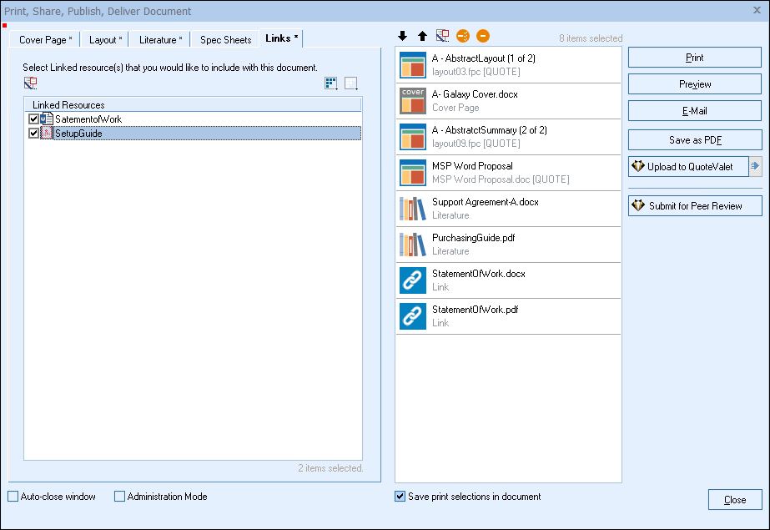
Task: Click the deselect all grid icon
Action: pos(351,83)
